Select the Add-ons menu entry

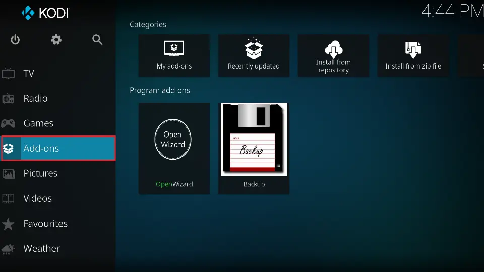click(x=58, y=148)
